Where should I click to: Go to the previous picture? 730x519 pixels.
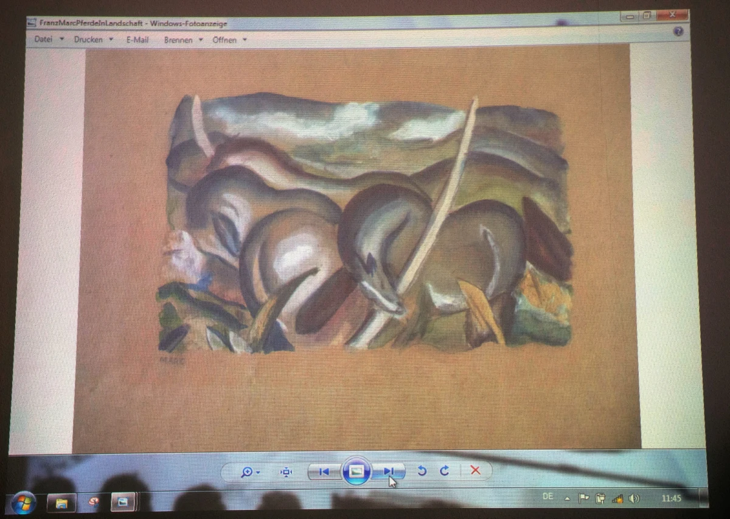click(324, 471)
